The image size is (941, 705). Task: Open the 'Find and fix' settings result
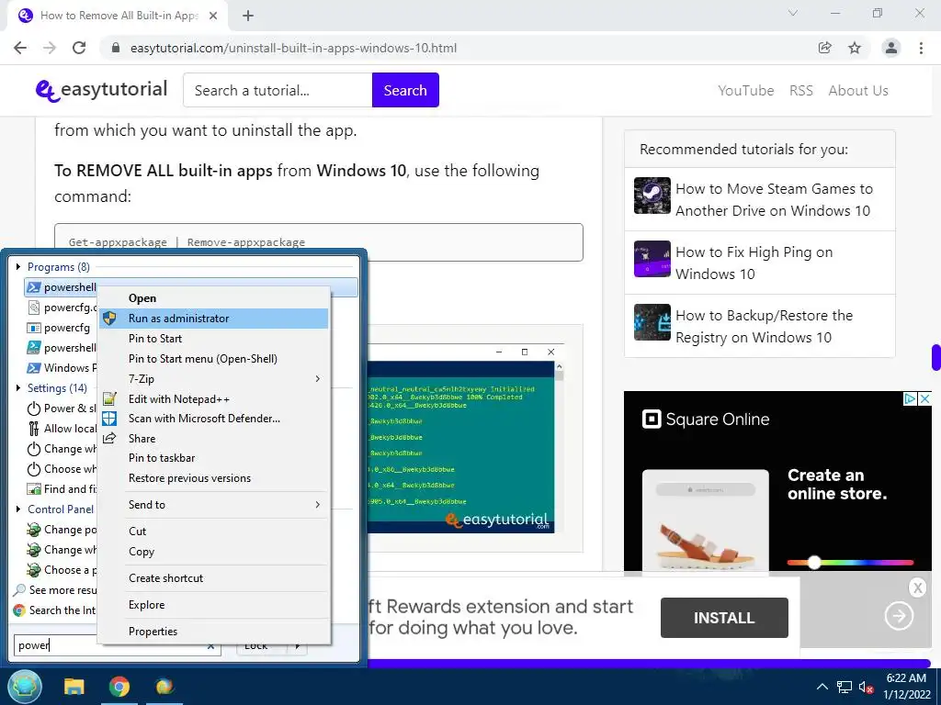point(62,489)
